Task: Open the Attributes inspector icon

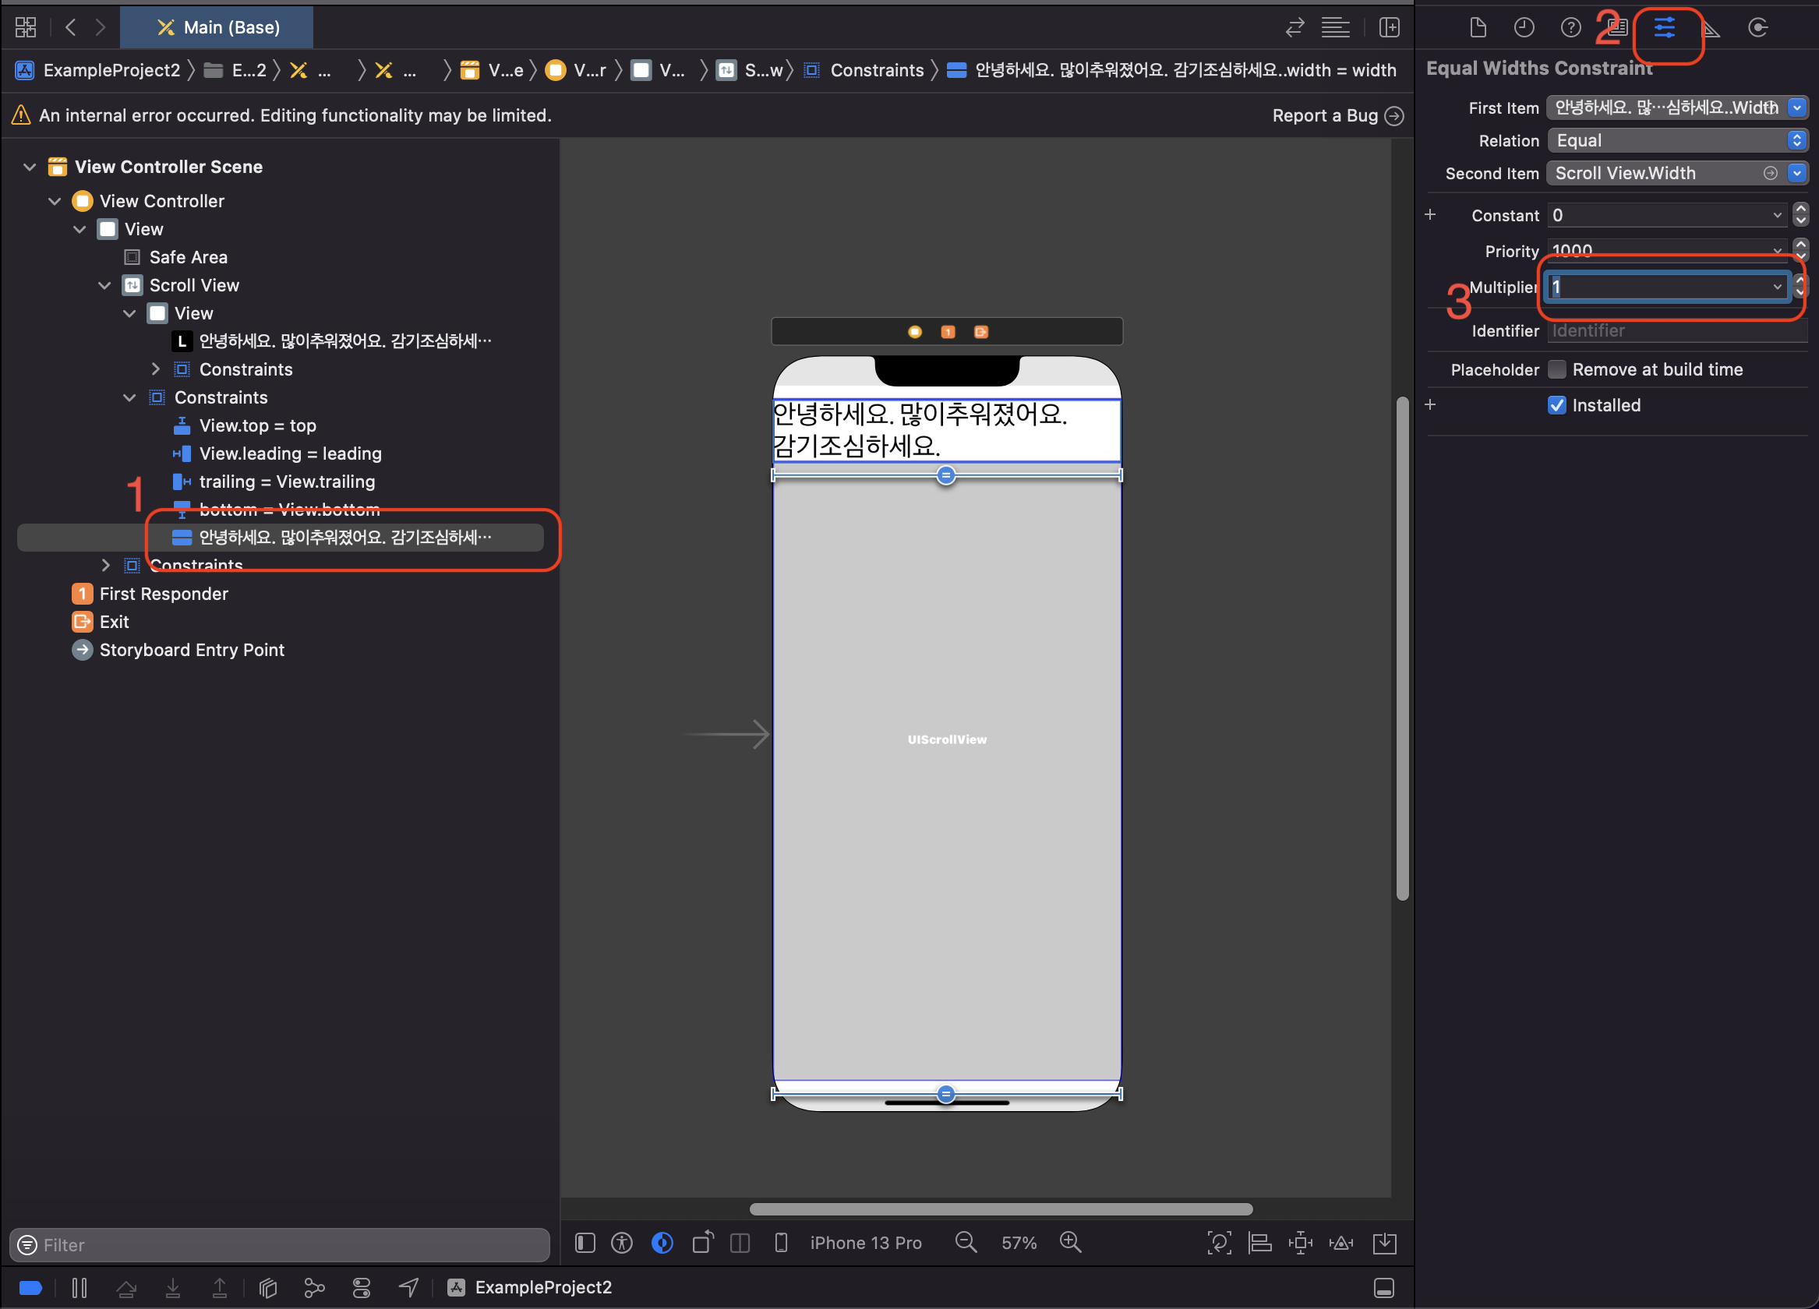Action: [x=1664, y=28]
